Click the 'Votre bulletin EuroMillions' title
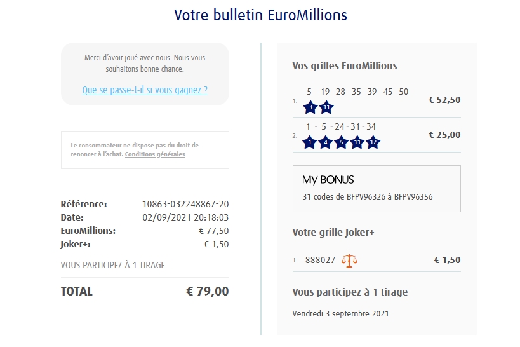 point(260,15)
